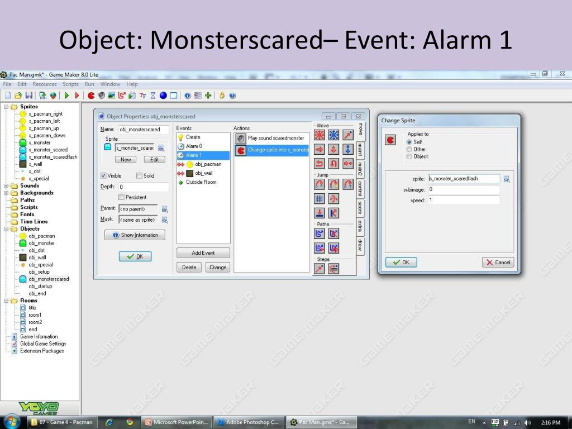Click OK in Change Sprite dialog
The height and width of the screenshot is (429, 572).
click(x=401, y=263)
